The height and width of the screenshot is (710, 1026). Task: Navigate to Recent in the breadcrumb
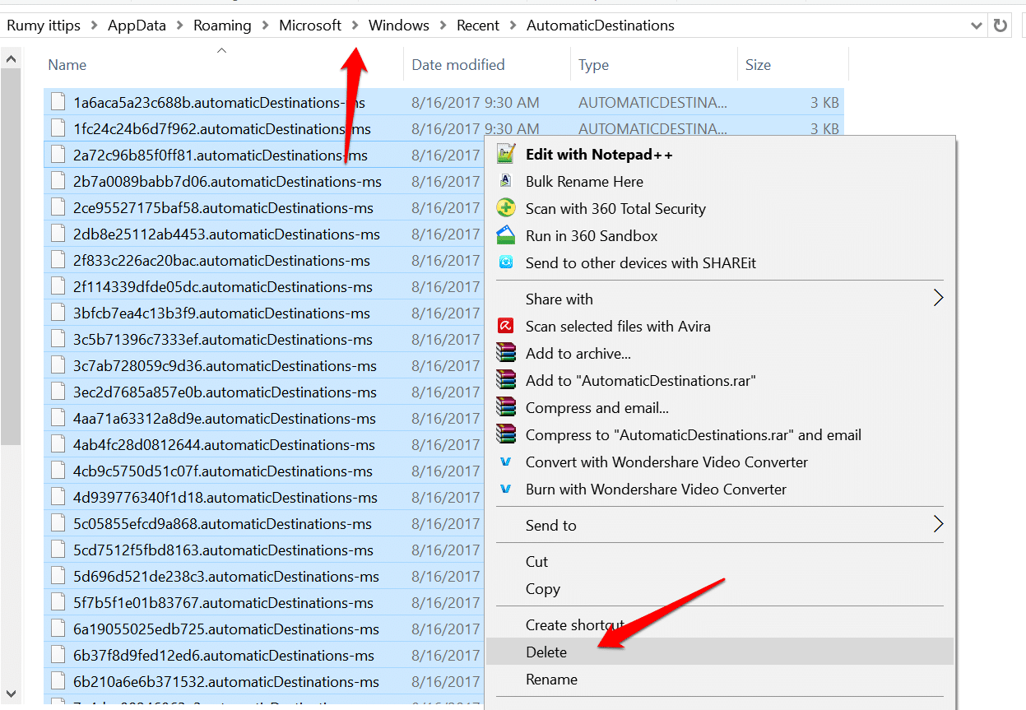click(x=478, y=26)
